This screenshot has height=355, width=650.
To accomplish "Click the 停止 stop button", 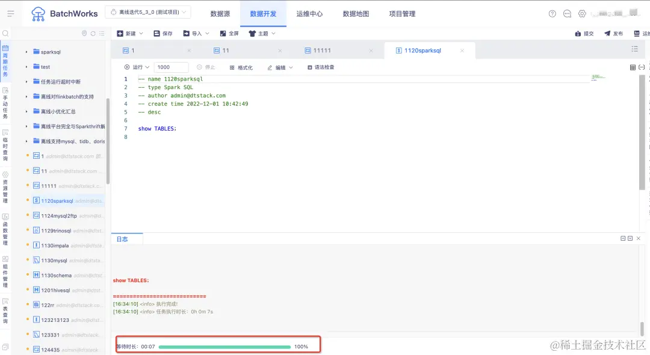I will (x=206, y=67).
